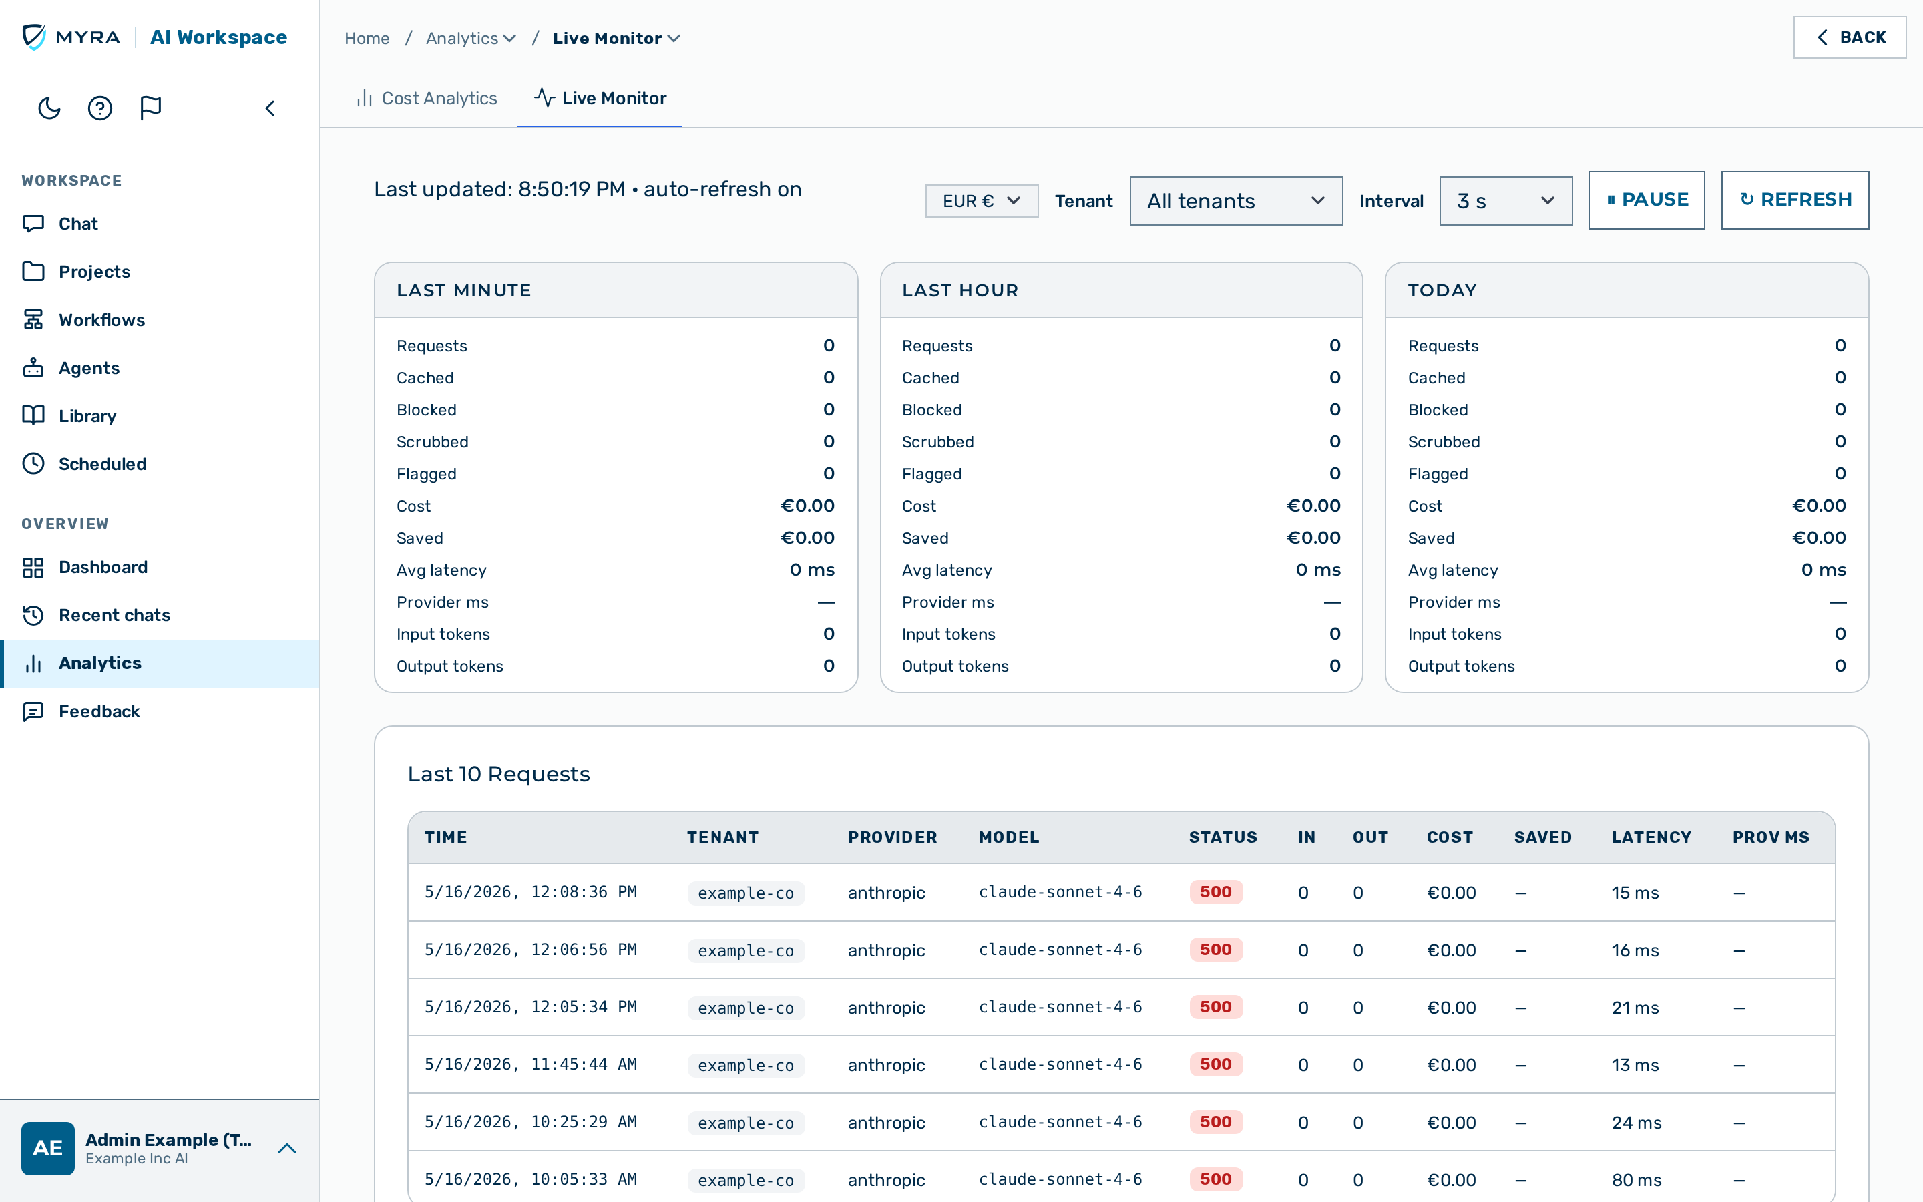Pause auto-refresh

pos(1647,200)
